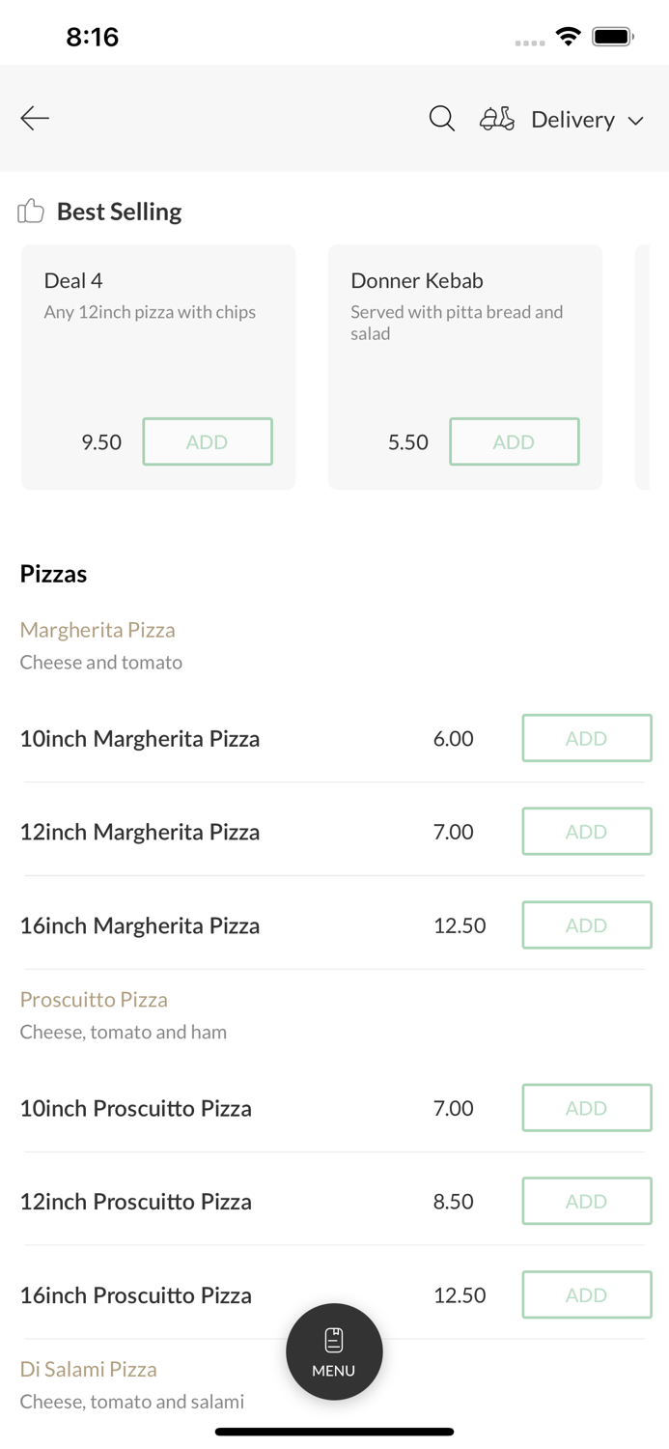Add 12inch Margherita Pizza
Screen dimensions: 669x1449
tap(587, 832)
